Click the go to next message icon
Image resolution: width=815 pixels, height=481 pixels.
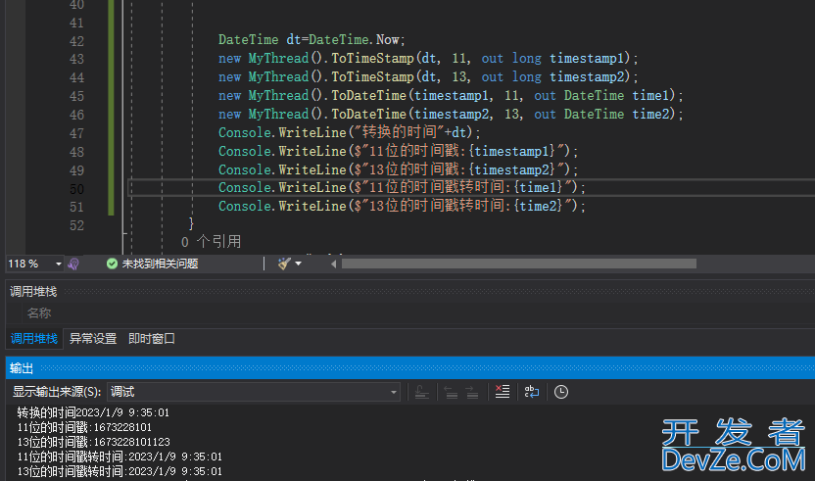click(472, 392)
